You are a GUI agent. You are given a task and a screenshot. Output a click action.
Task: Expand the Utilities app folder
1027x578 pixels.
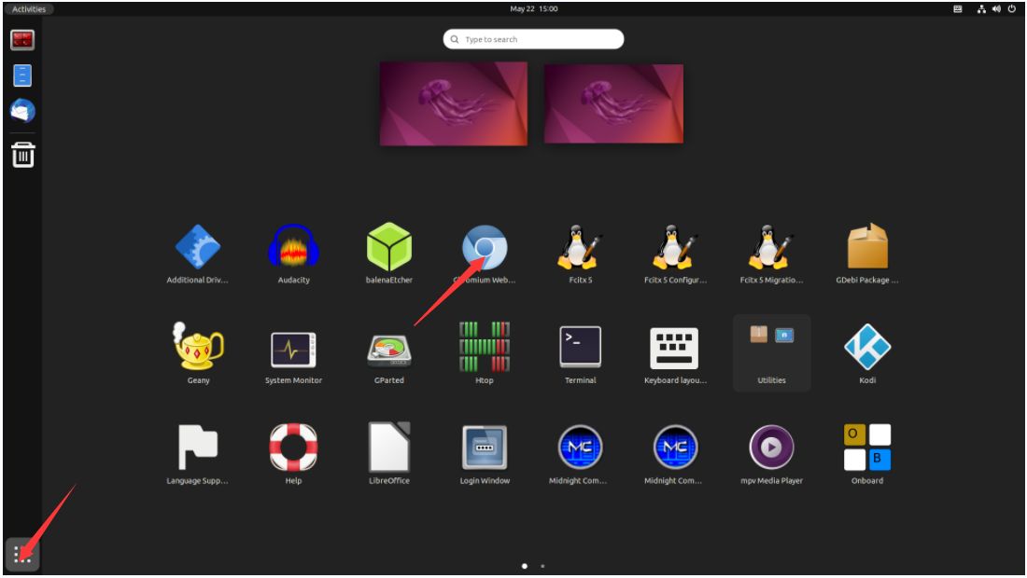[x=771, y=351]
